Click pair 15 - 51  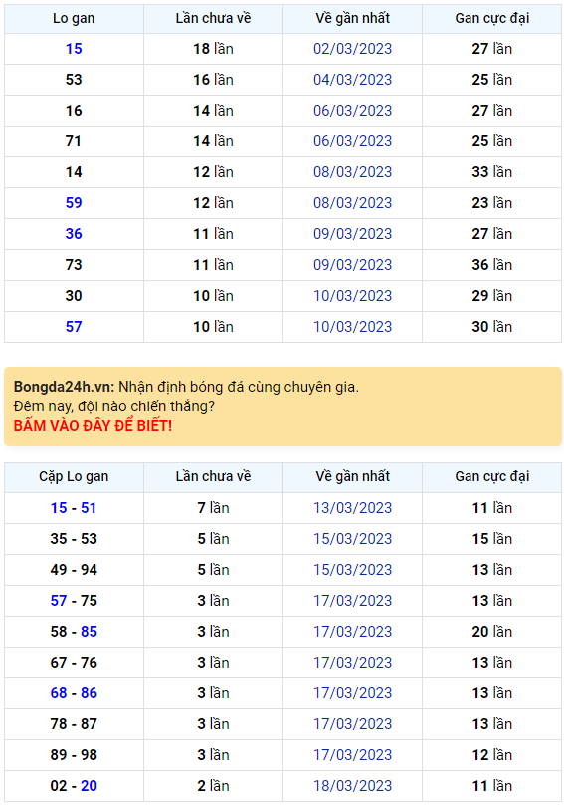[74, 508]
